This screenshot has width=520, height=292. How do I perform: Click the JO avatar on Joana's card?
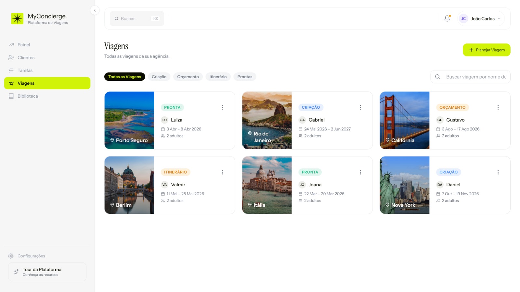point(302,185)
